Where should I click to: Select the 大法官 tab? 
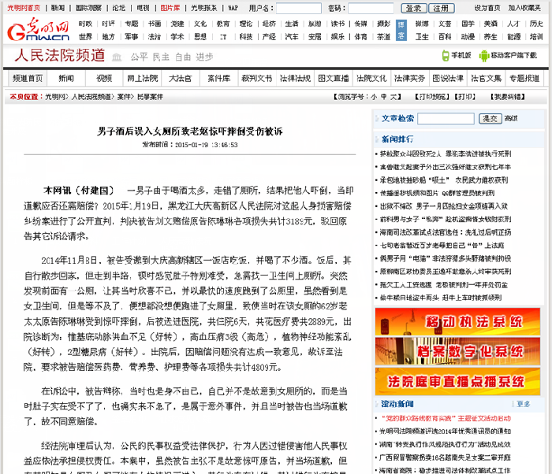coord(181,79)
